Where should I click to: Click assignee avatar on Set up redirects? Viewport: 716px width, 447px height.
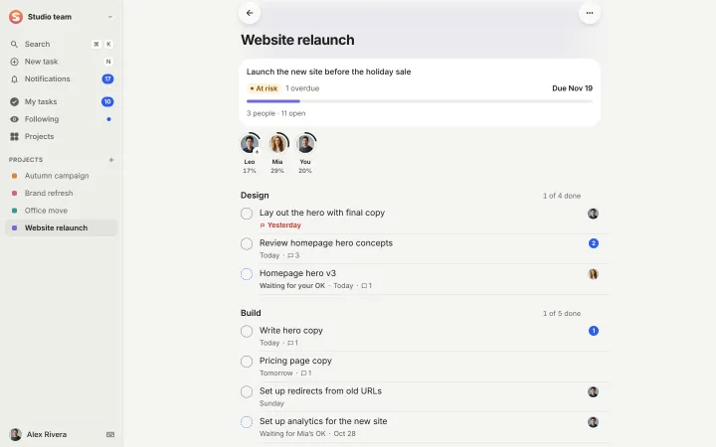point(593,391)
